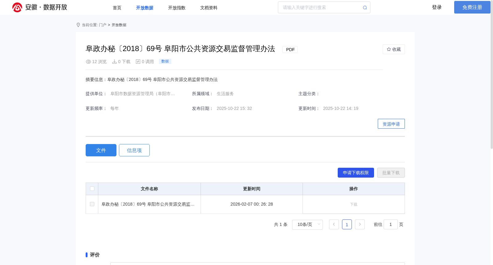Image resolution: width=493 pixels, height=265 pixels.
Task: Click the go-to page number input
Action: click(x=391, y=224)
